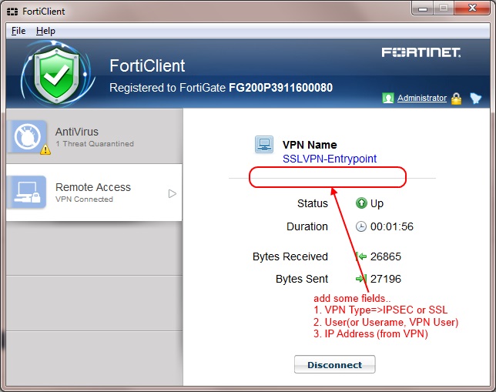This screenshot has width=496, height=392.
Task: Open the File menu
Action: [18, 31]
